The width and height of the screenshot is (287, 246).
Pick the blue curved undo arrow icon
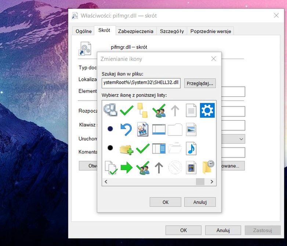tap(126, 129)
